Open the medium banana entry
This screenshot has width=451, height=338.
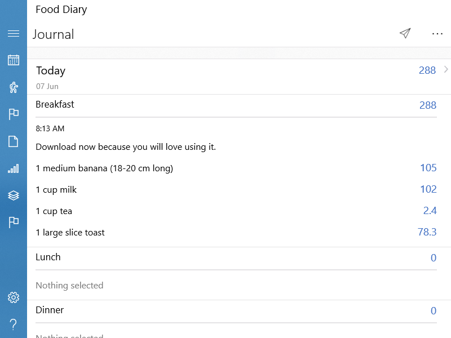pyautogui.click(x=104, y=168)
